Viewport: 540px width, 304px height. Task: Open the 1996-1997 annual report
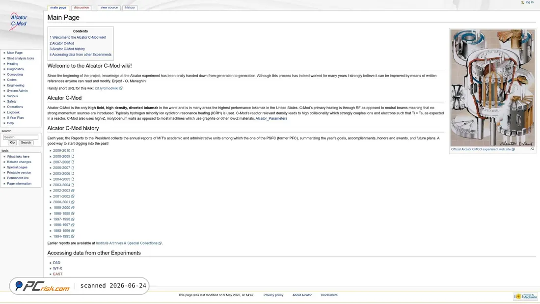[x=61, y=225]
